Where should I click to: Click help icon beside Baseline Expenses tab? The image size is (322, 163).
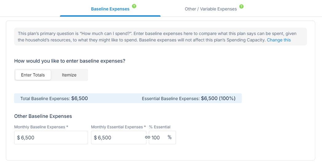click(x=134, y=6)
